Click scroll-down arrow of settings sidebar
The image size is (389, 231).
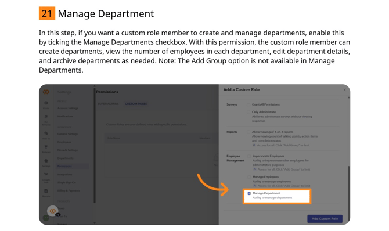pos(94,223)
